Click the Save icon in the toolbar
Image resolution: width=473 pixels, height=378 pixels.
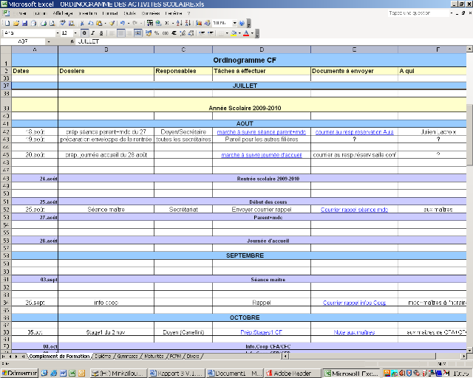pyautogui.click(x=23, y=24)
